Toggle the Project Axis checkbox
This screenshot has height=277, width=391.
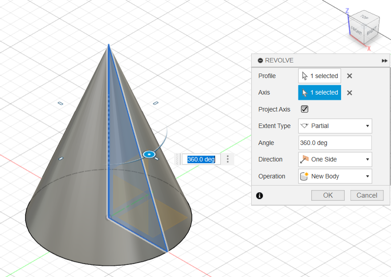coord(305,109)
